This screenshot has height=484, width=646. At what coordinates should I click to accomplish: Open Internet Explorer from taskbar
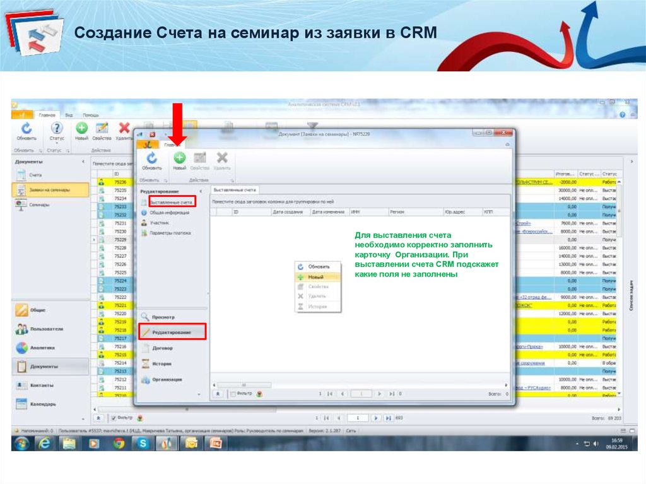tap(45, 444)
